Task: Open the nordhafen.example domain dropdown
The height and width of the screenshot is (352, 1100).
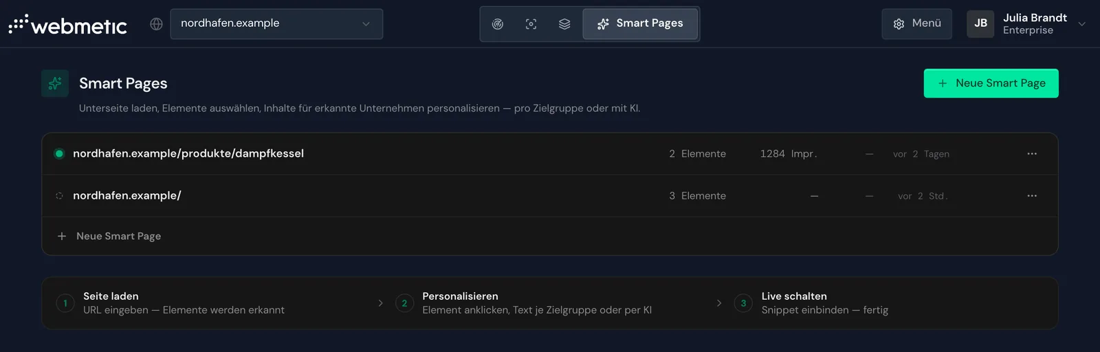Action: point(276,24)
